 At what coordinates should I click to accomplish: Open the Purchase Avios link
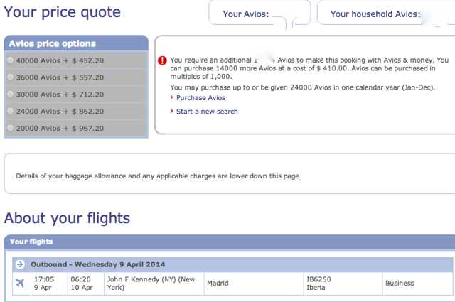[200, 98]
